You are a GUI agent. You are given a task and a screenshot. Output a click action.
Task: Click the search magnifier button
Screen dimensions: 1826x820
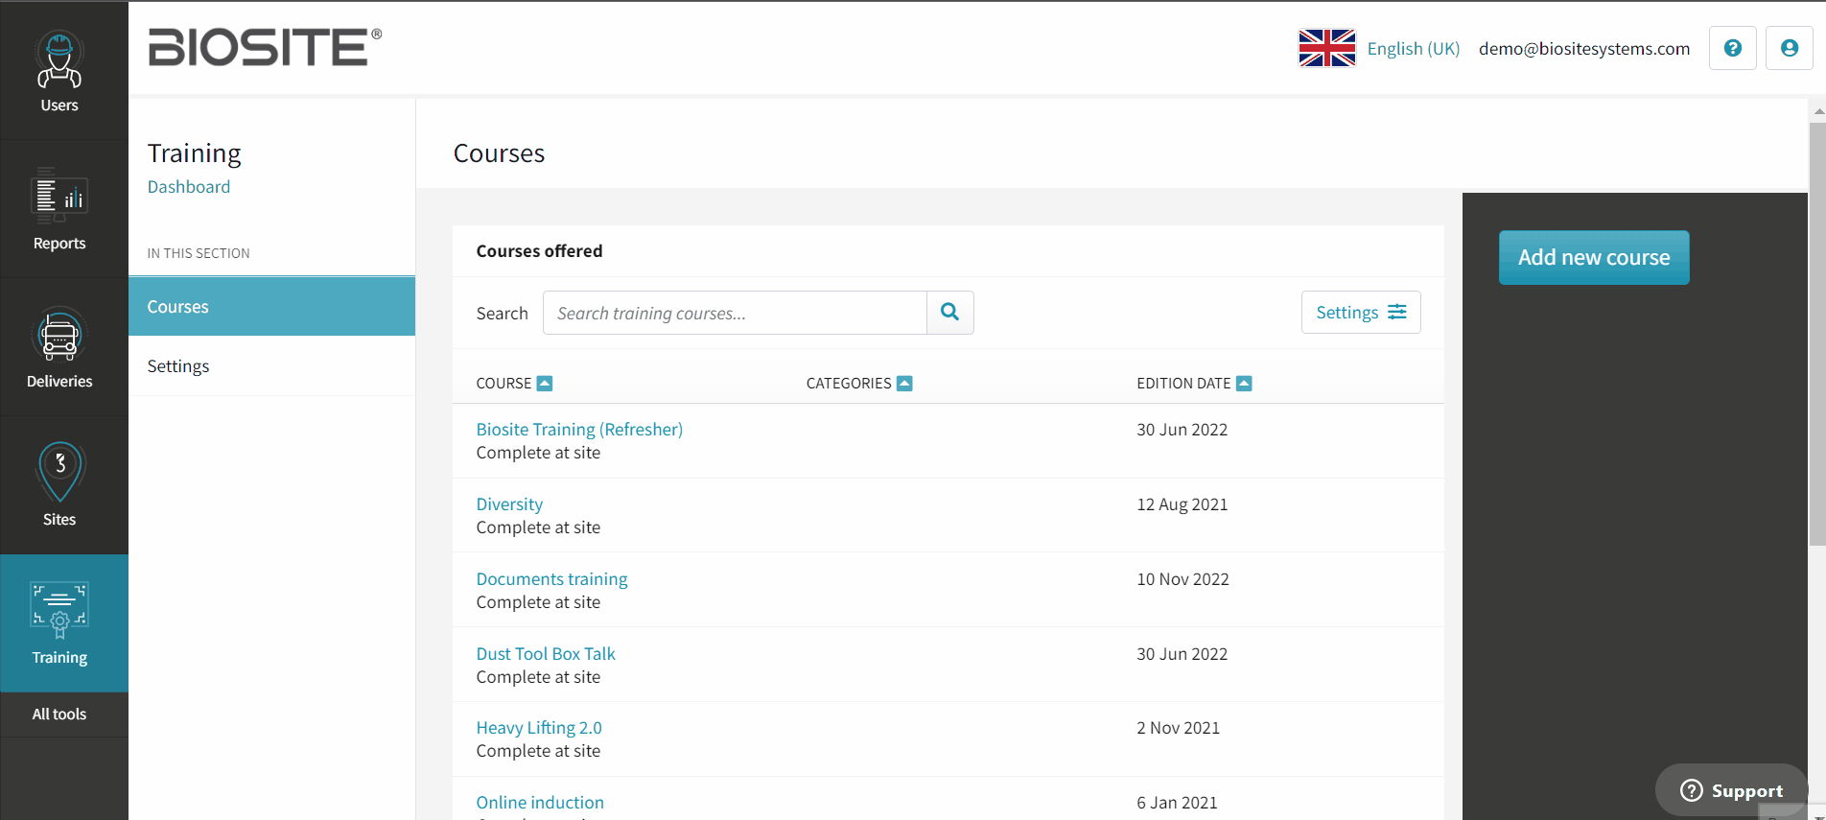coord(950,313)
